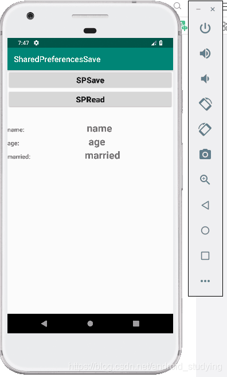Tap the SPSave button
The height and width of the screenshot is (377, 227).
point(90,80)
